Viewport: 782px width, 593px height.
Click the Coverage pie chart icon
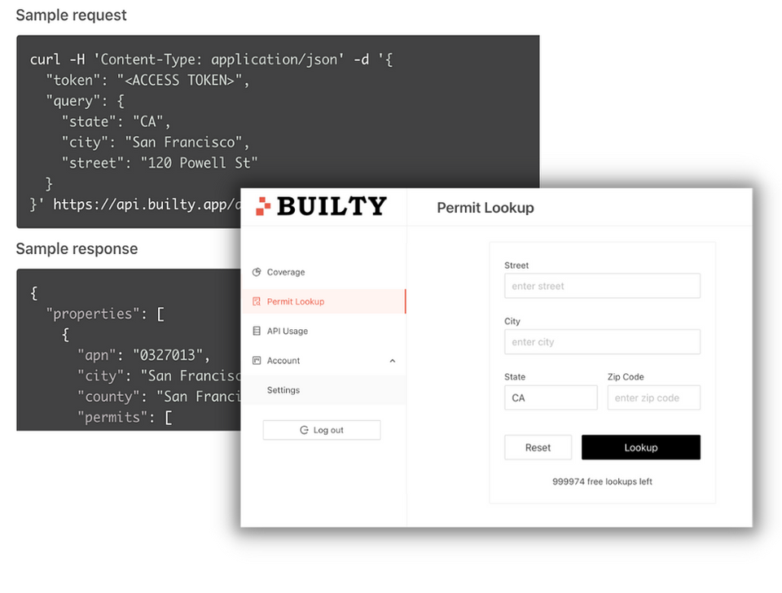(257, 272)
